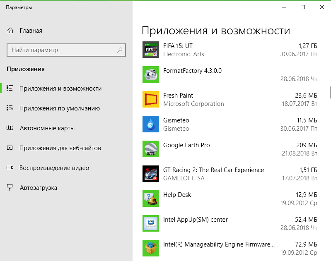Open Автозагрузка section
This screenshot has width=331, height=261.
[39, 188]
